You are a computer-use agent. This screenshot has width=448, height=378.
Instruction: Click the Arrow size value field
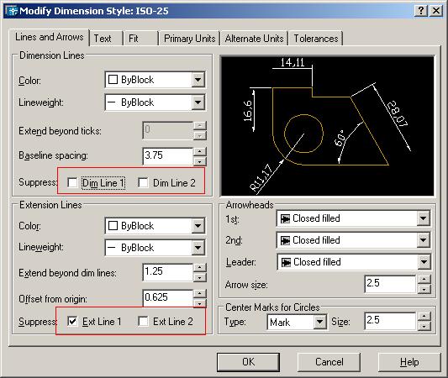coord(390,284)
